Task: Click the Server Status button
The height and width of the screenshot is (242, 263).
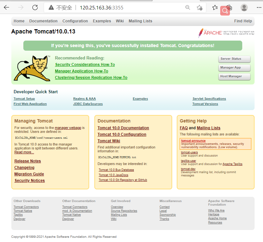Action: tap(234, 59)
